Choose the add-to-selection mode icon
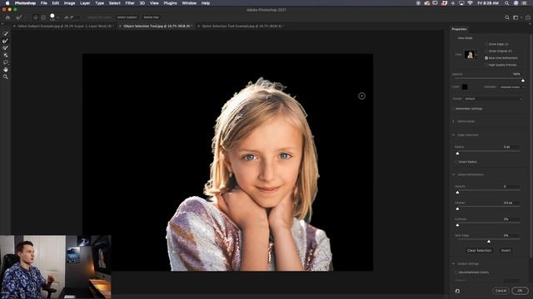The height and width of the screenshot is (299, 533). [x=36, y=17]
